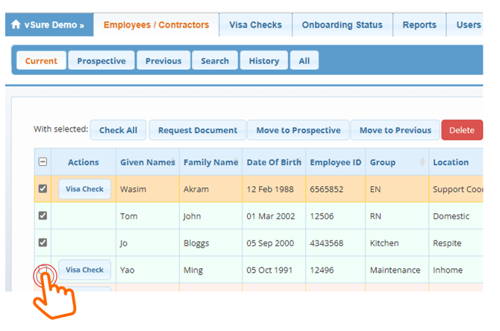The height and width of the screenshot is (331, 500).
Task: Click Visa Check for Yao Ming
Action: tap(84, 270)
